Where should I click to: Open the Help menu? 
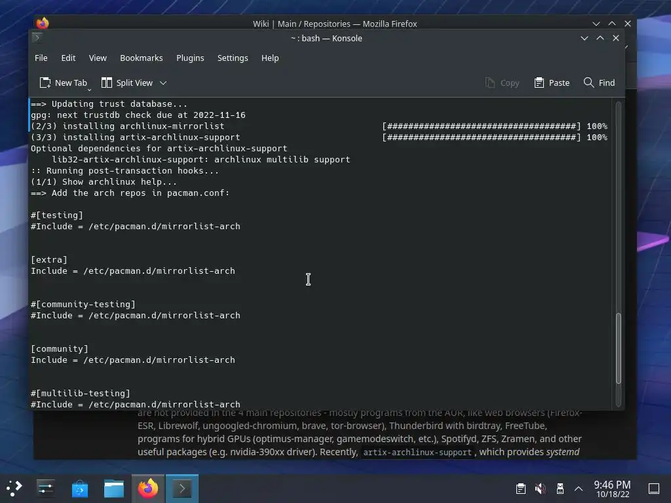[270, 58]
